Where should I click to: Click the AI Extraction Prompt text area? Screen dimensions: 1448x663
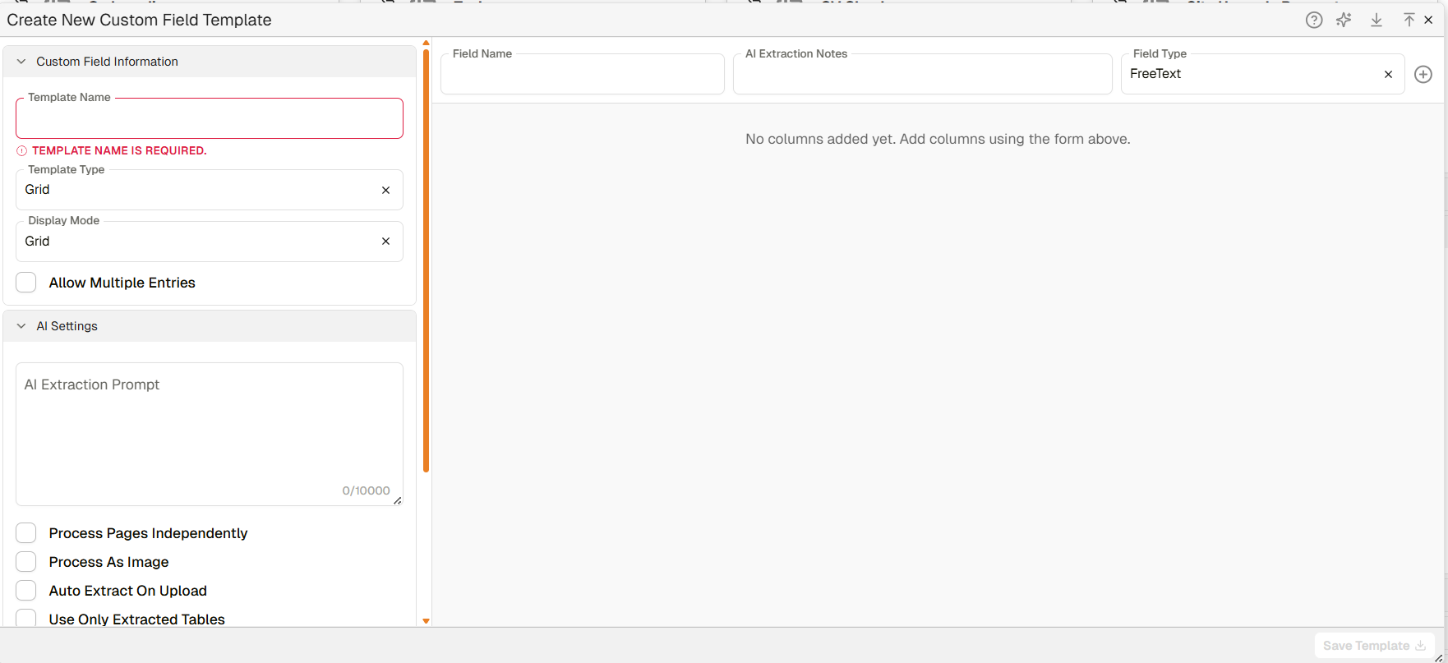coord(210,434)
